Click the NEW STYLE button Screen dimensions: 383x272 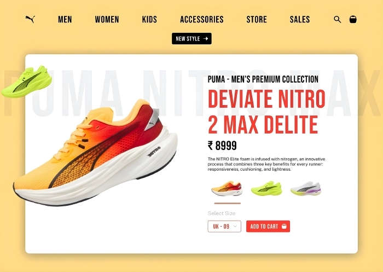pos(191,39)
